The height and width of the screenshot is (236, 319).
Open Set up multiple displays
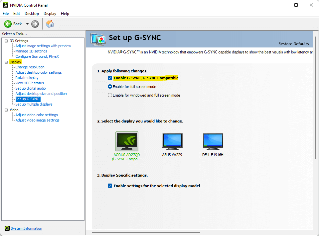click(x=34, y=104)
